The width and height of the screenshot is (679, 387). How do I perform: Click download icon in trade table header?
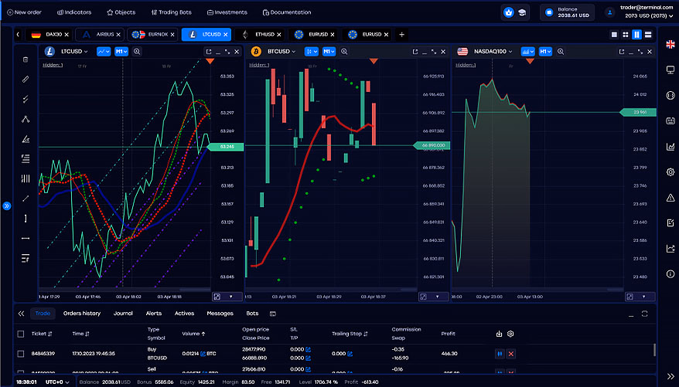point(499,334)
